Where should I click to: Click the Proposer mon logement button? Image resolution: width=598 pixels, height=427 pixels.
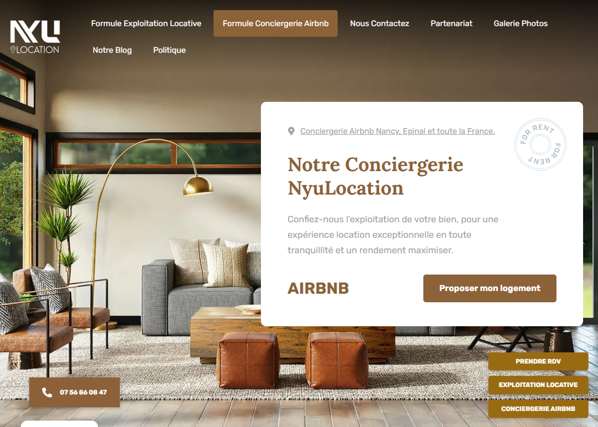(x=490, y=288)
